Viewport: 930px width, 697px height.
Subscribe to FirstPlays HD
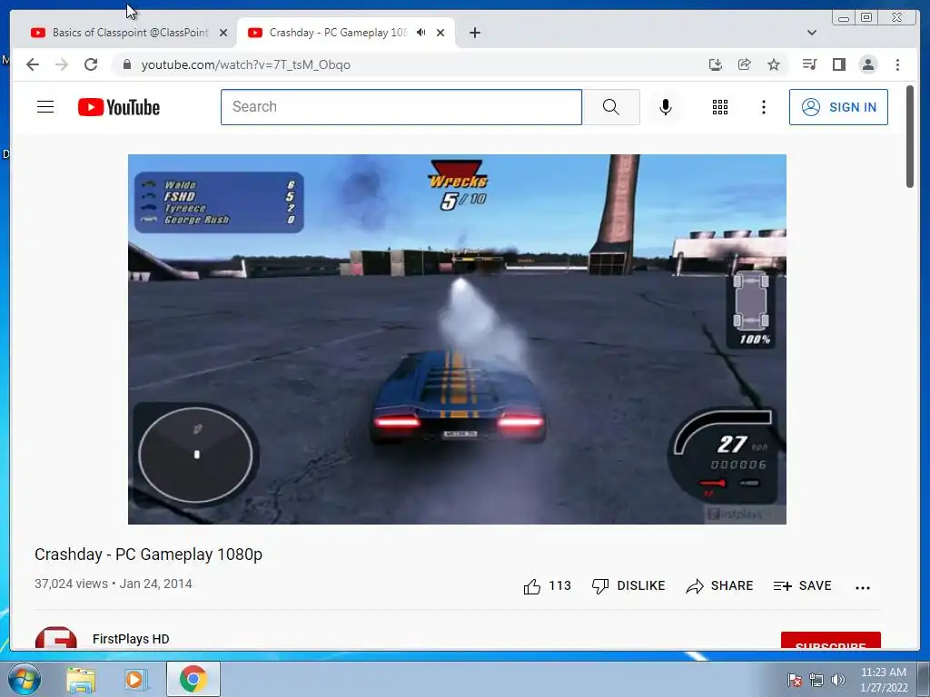click(830, 640)
